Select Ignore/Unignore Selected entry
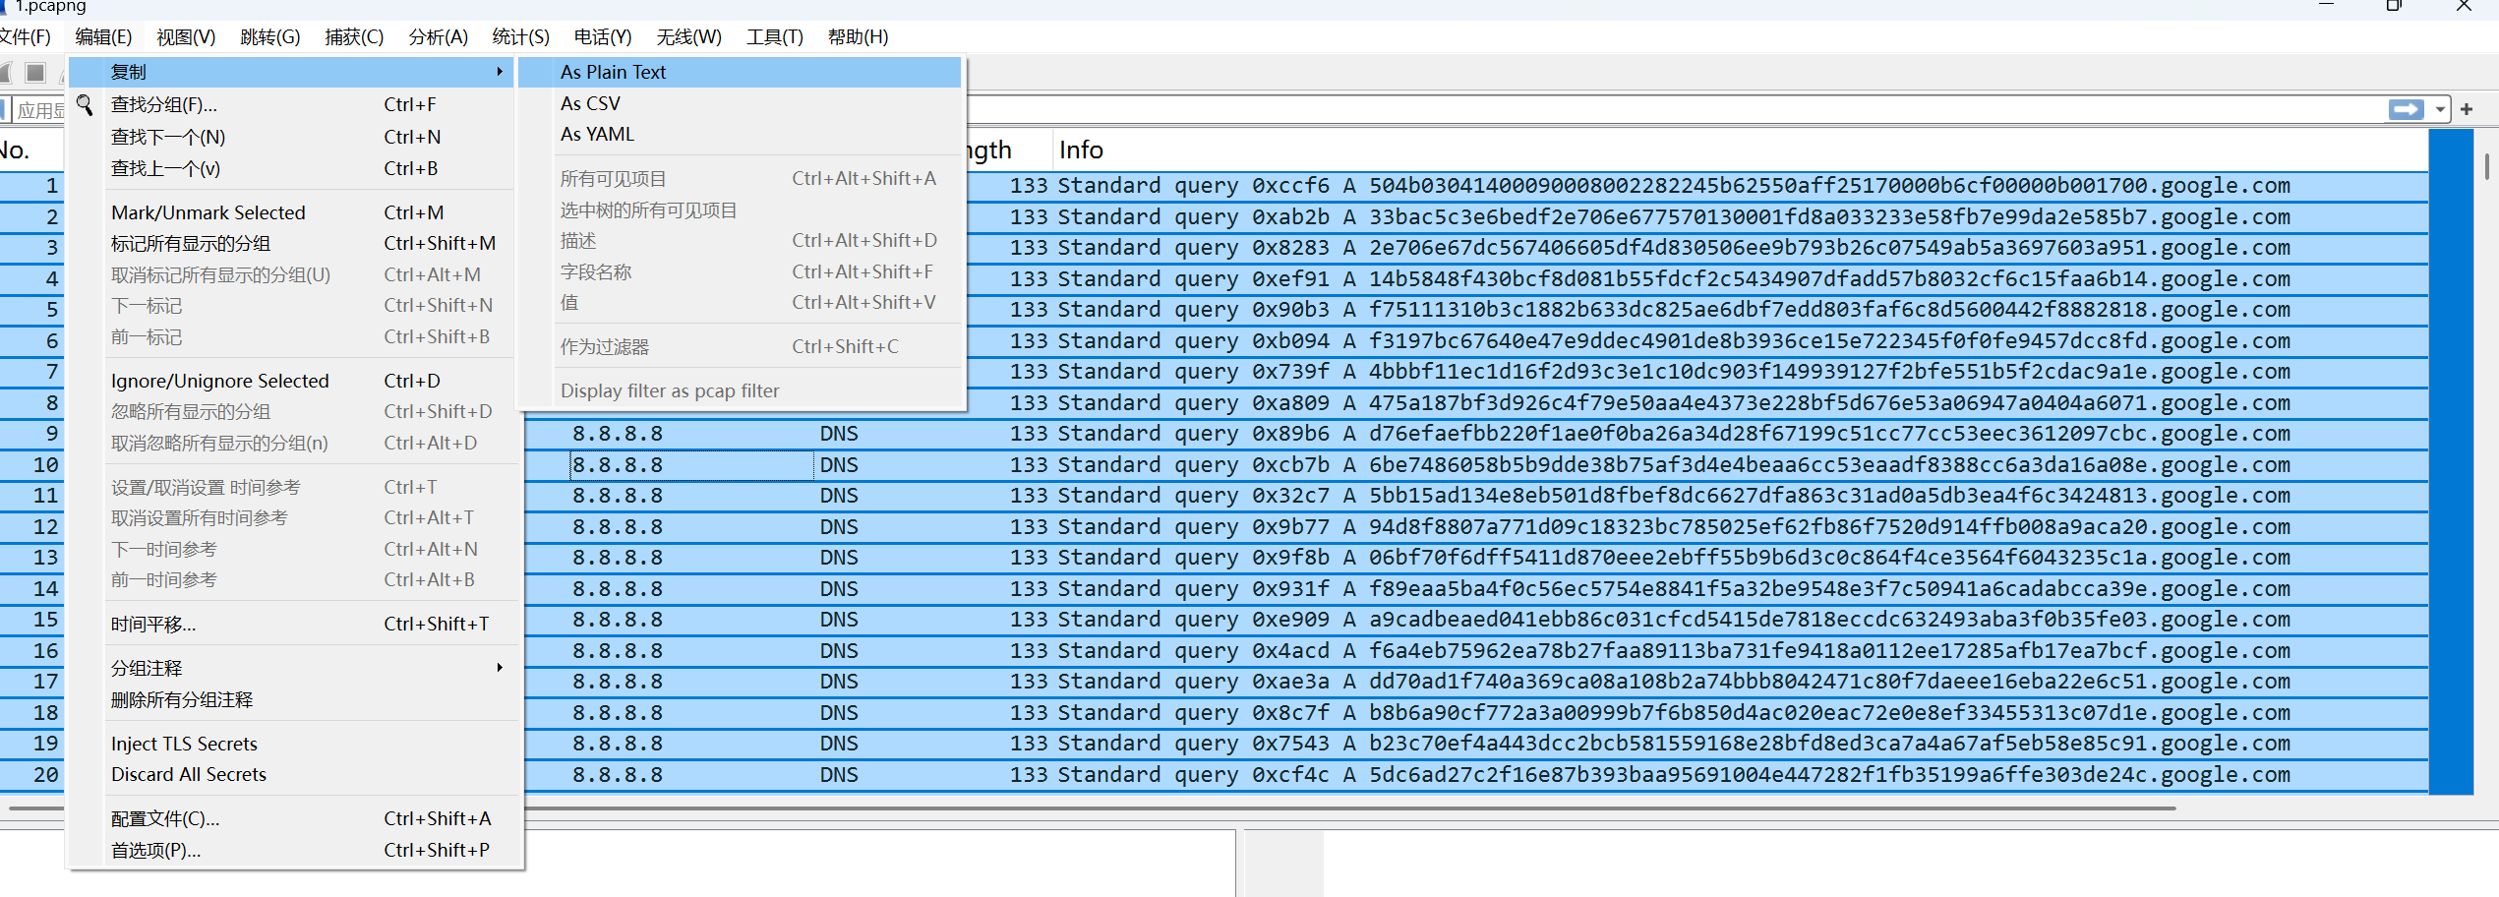Viewport: 2499px width, 897px height. tap(291, 381)
